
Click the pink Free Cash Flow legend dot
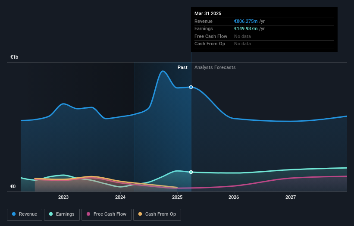pos(88,214)
